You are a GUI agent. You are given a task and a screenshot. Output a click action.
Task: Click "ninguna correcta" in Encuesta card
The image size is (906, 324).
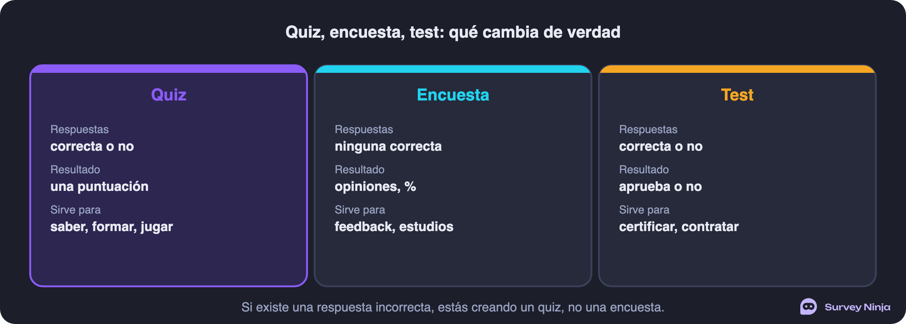tap(388, 146)
